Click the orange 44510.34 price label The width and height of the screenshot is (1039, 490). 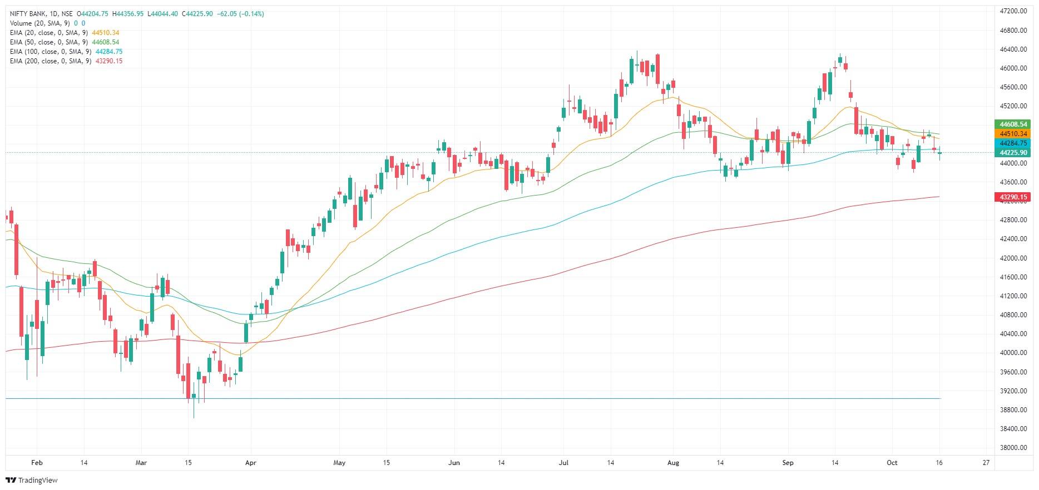coord(1012,134)
